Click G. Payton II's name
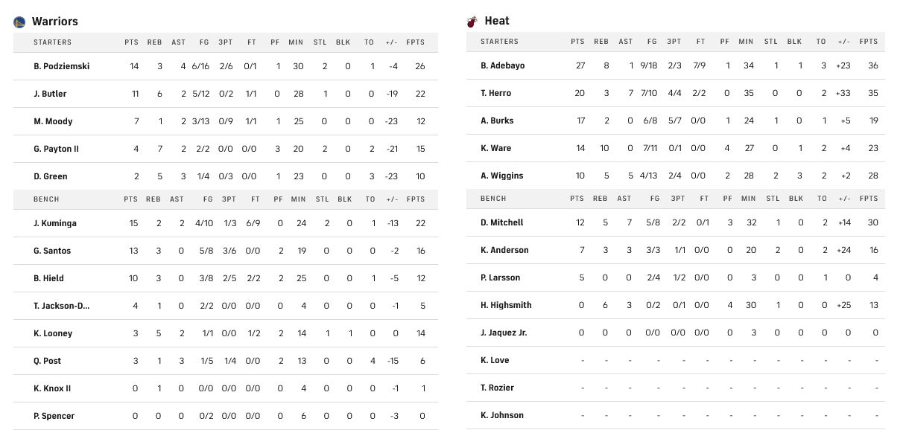Screen dimensions: 903x430 tap(56, 149)
